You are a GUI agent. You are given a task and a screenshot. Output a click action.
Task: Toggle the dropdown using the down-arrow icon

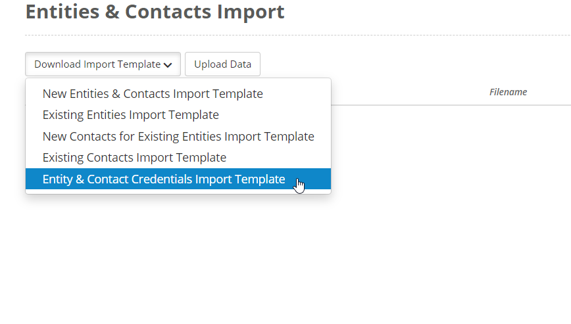[x=168, y=65]
